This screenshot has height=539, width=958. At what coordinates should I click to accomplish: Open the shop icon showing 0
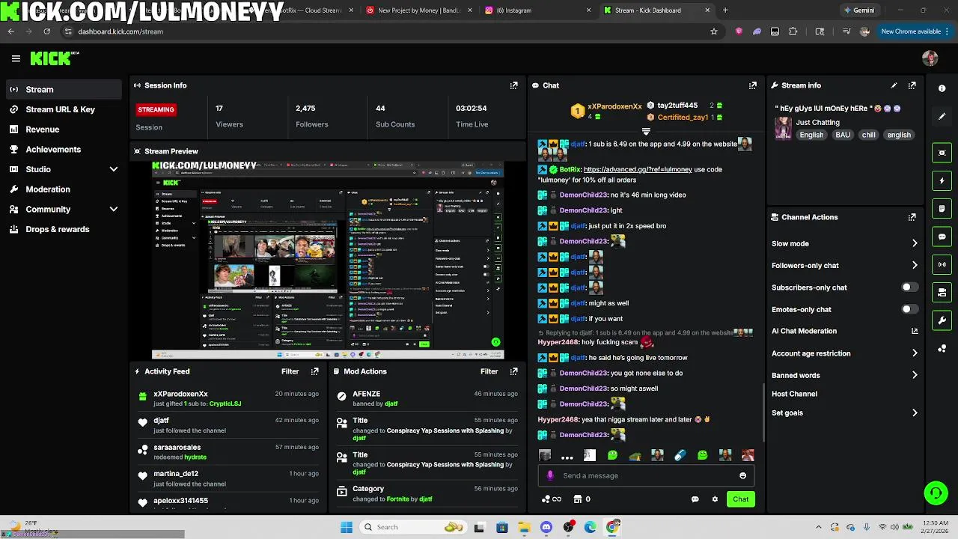point(582,499)
